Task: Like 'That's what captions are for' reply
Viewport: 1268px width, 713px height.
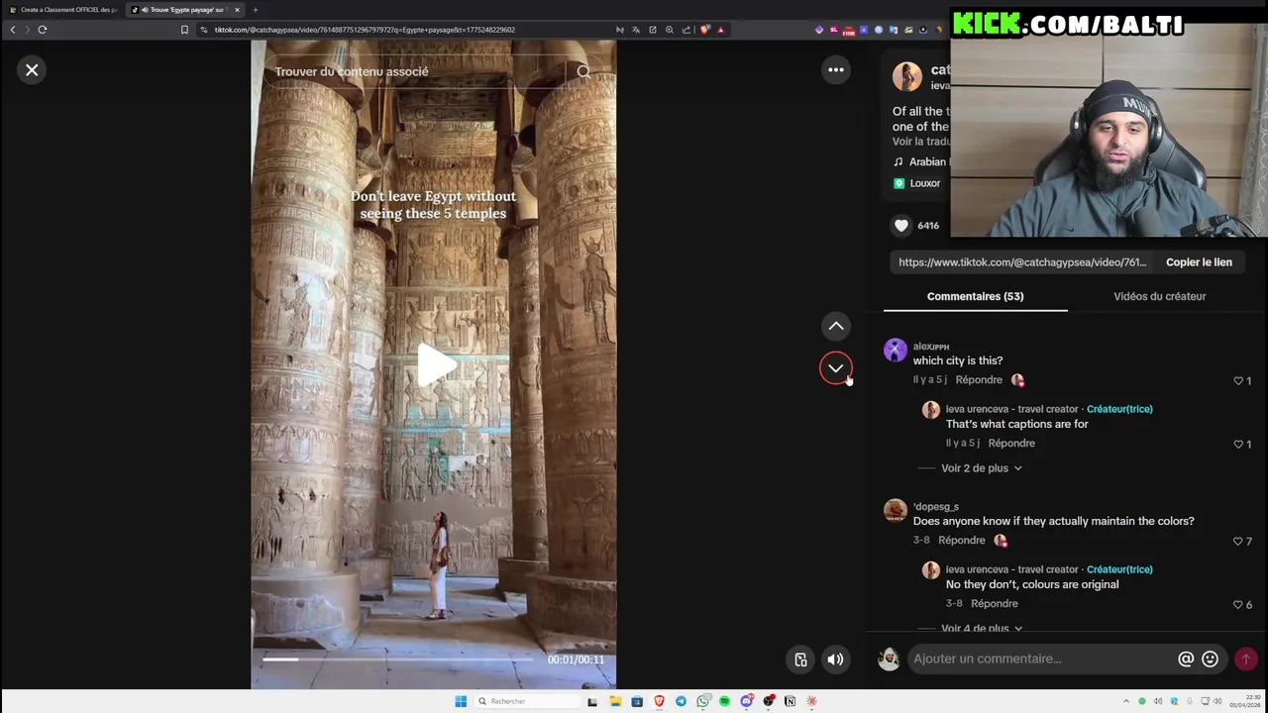Action: tap(1238, 444)
